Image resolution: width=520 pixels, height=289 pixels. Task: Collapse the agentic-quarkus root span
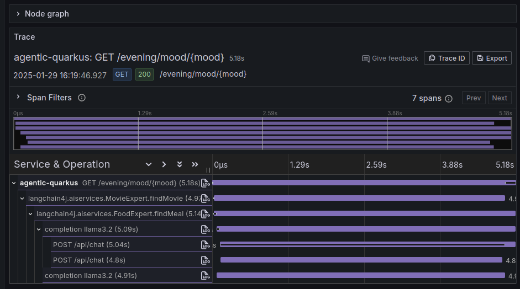[x=14, y=183]
